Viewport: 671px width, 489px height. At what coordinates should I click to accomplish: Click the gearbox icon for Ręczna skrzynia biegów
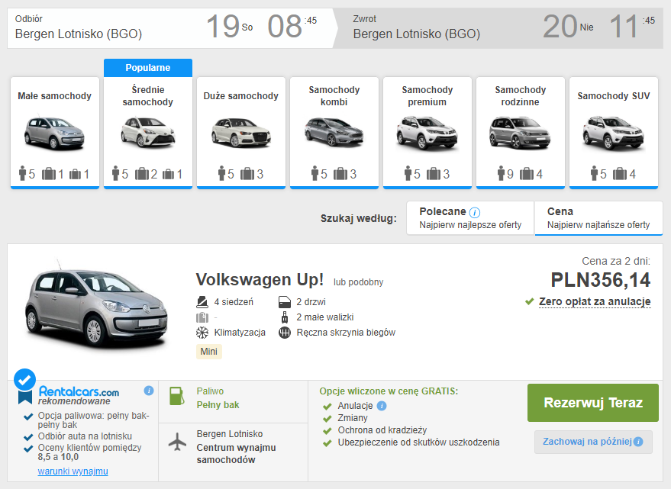click(x=285, y=333)
